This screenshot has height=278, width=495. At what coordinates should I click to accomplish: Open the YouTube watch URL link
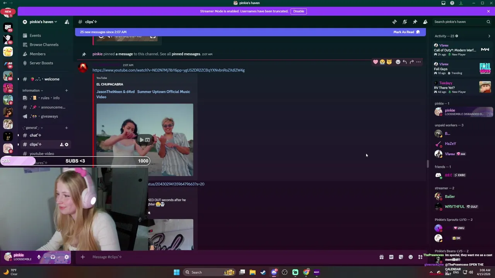[169, 70]
